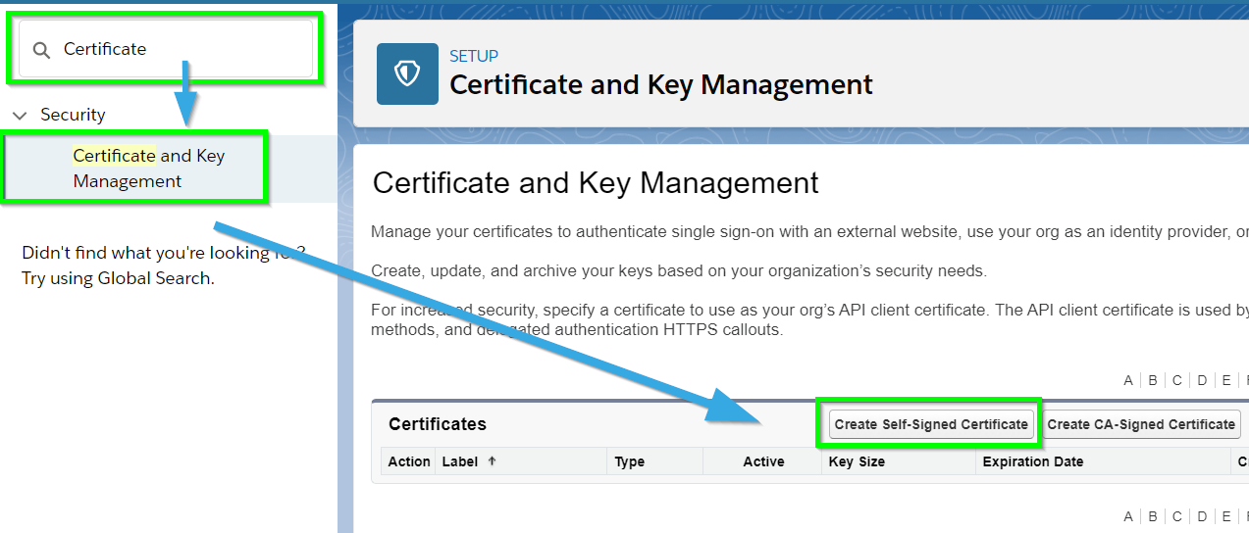Sort by the Active column header
Screen dimensions: 1249x533
tap(763, 461)
